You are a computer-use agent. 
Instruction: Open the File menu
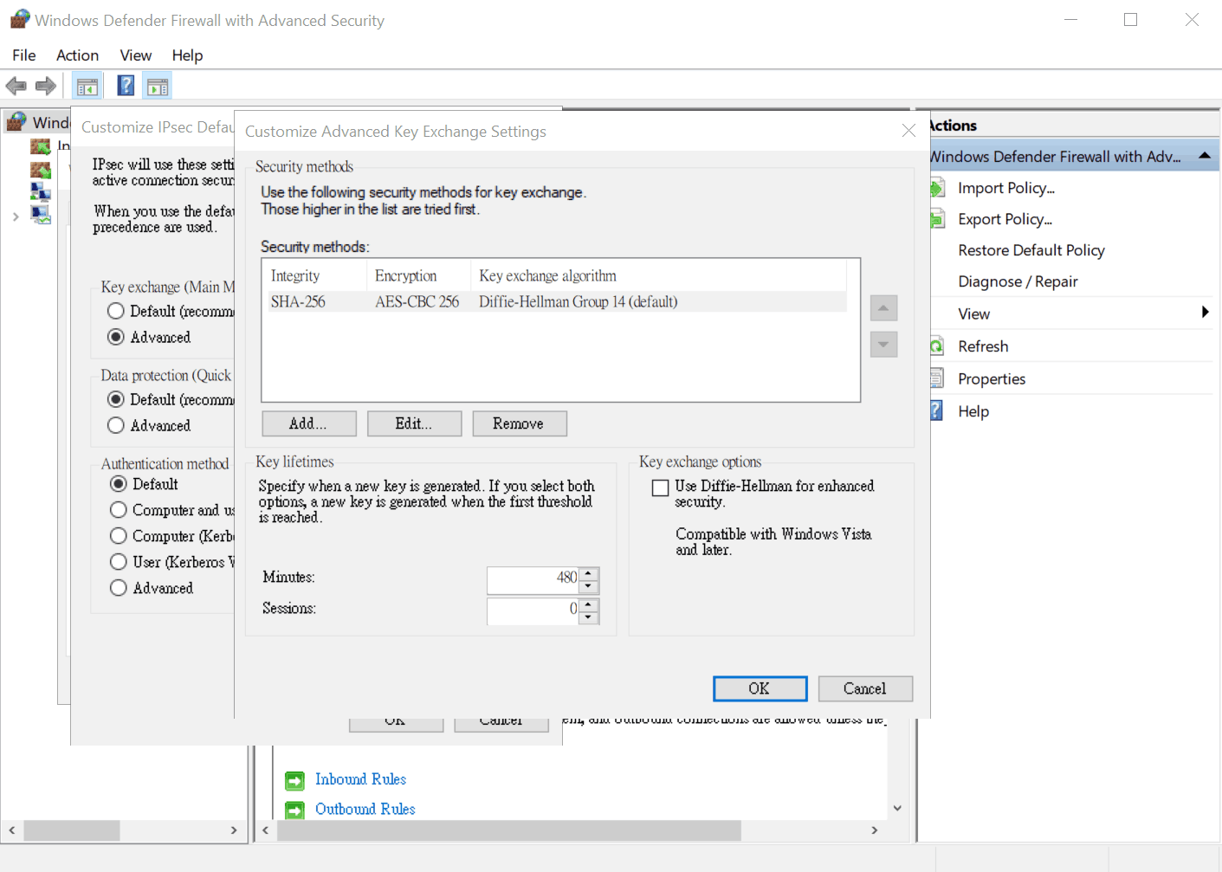pos(24,55)
